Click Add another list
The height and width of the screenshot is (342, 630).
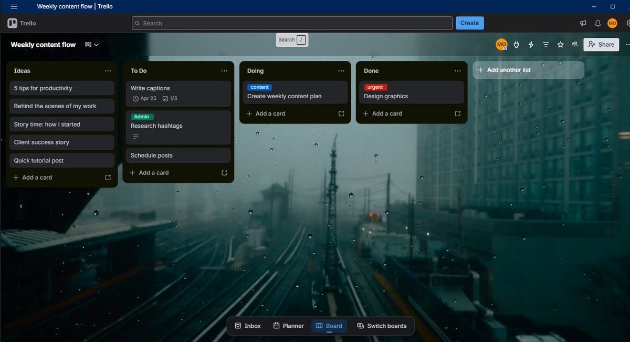tap(528, 69)
